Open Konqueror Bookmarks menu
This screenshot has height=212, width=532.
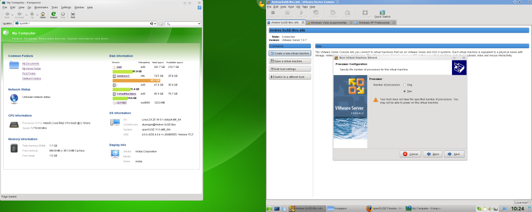tap(41, 7)
